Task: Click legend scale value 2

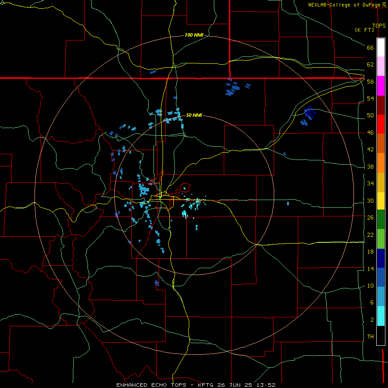Action: 372,320
